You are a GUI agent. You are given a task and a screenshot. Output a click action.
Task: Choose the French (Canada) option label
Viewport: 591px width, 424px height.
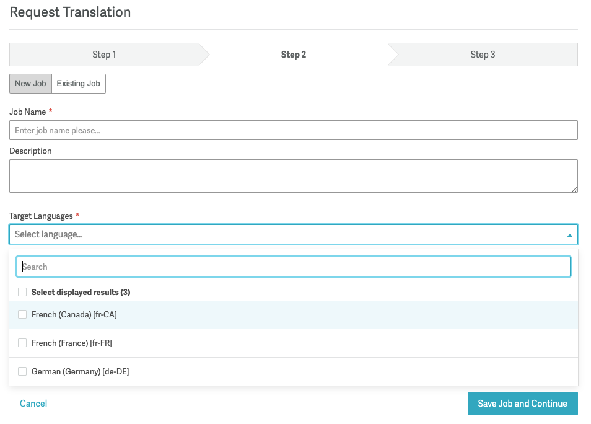74,315
